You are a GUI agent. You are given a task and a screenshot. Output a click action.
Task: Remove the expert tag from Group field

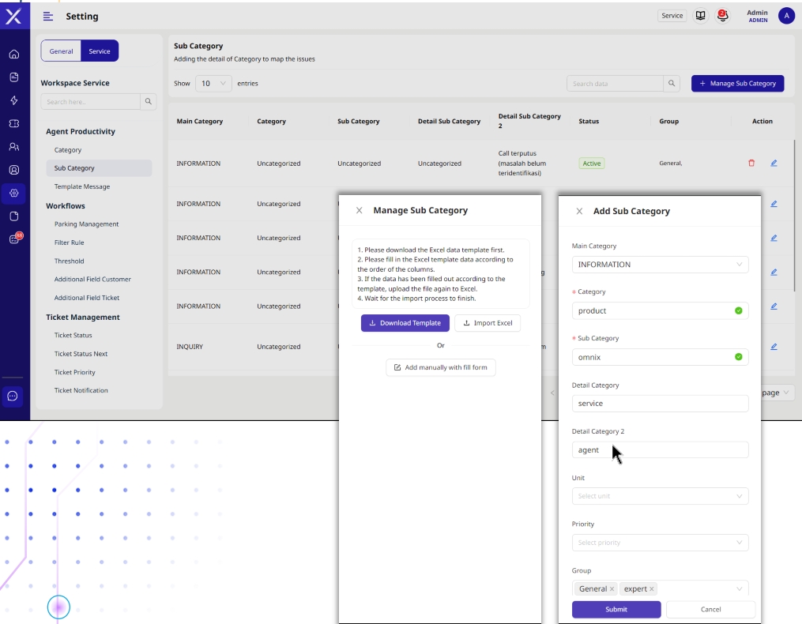point(651,589)
